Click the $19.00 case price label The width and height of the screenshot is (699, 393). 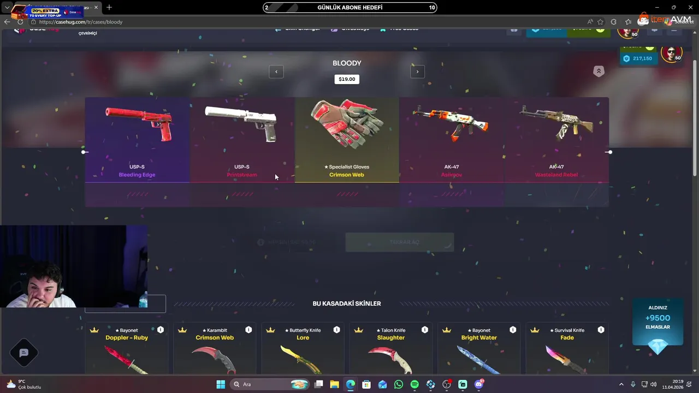click(347, 79)
